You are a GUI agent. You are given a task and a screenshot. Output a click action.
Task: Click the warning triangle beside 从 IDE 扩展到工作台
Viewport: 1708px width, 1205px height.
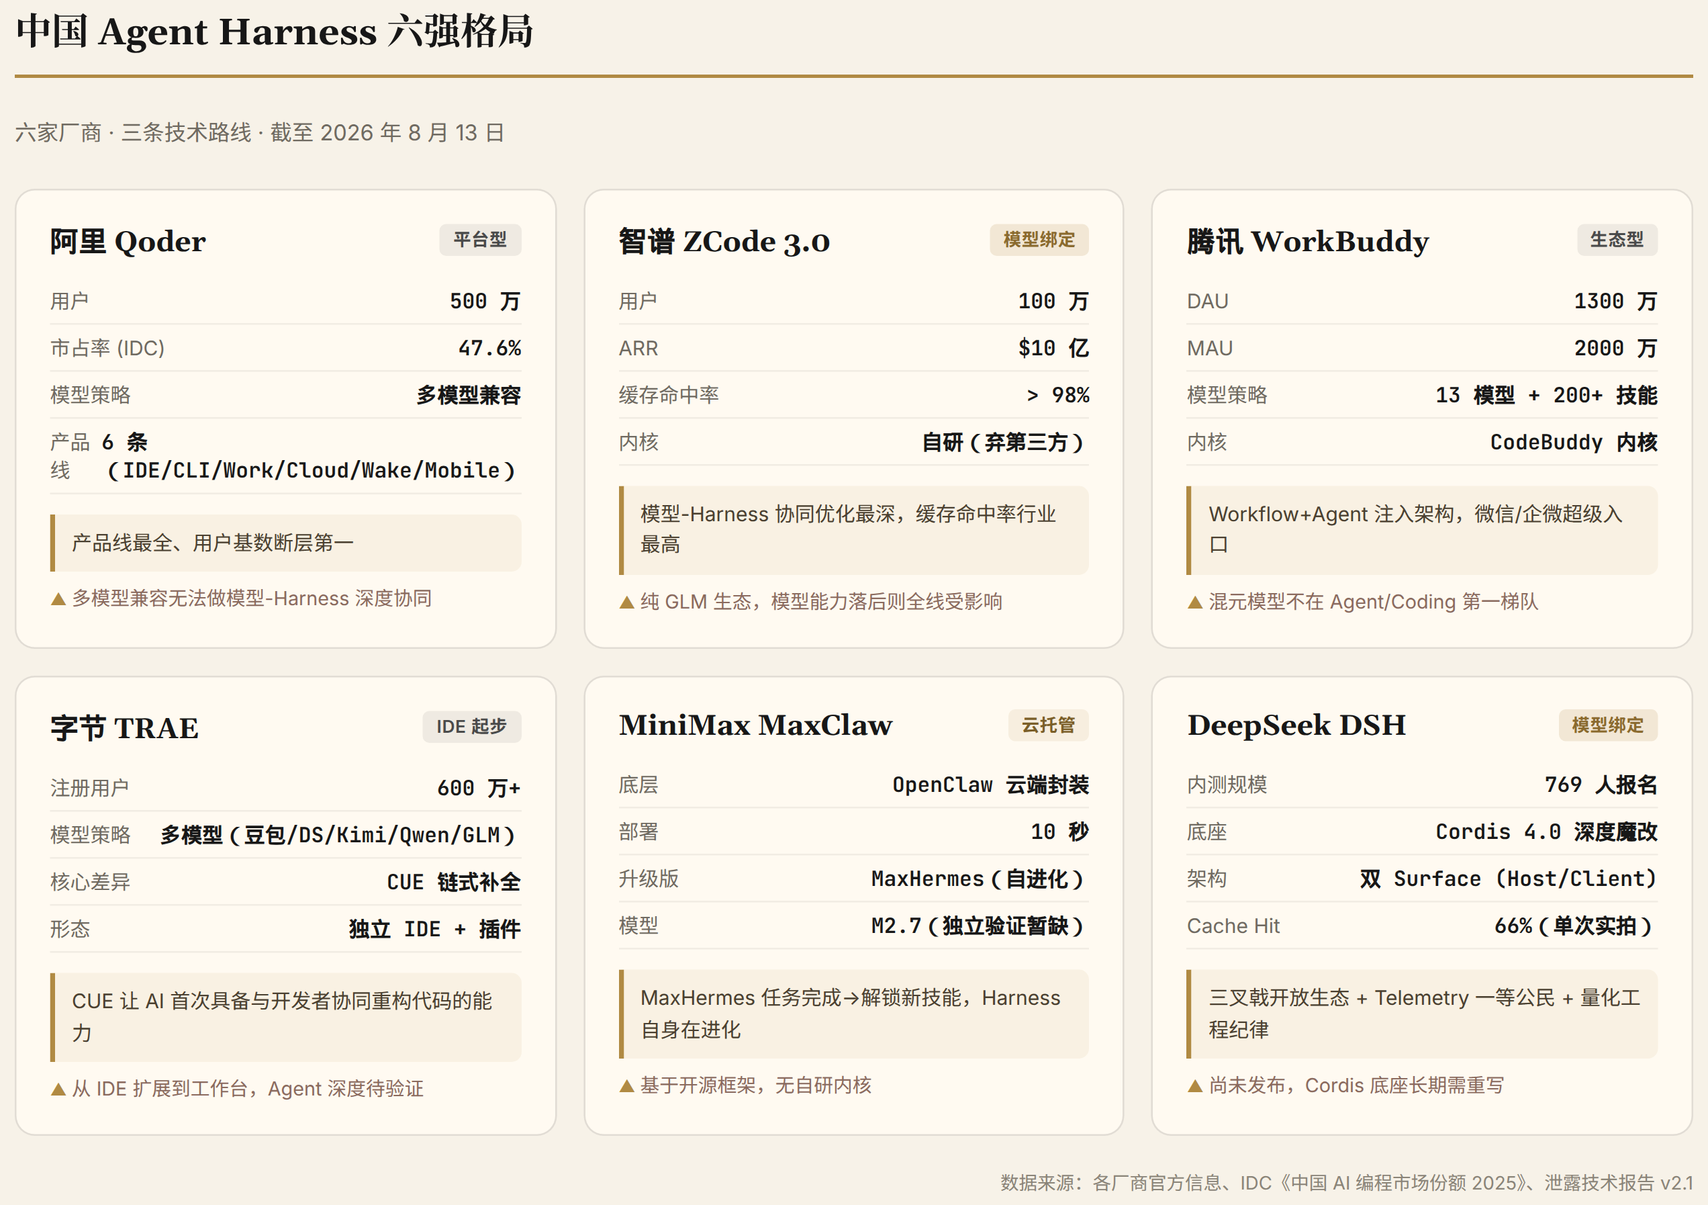point(58,1089)
